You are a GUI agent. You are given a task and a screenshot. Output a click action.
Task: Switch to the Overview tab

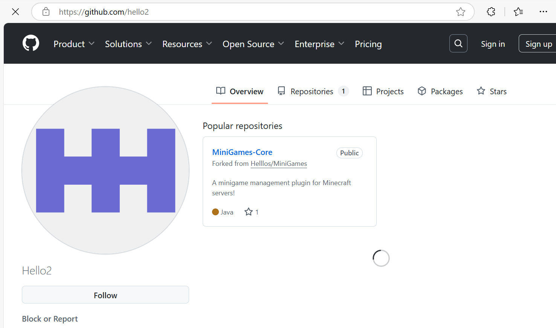pos(240,91)
